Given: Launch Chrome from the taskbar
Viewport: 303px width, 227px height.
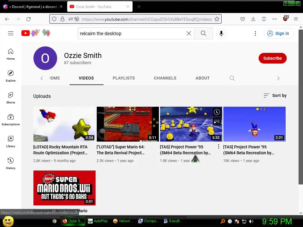Looking at the screenshot, I should click(54, 221).
